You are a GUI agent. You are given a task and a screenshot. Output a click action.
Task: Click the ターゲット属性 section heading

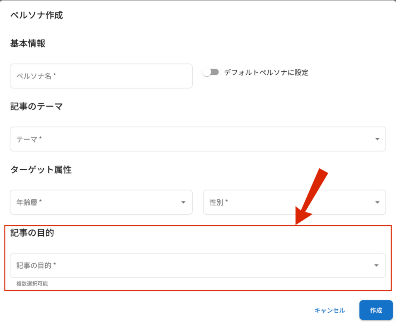tap(41, 170)
